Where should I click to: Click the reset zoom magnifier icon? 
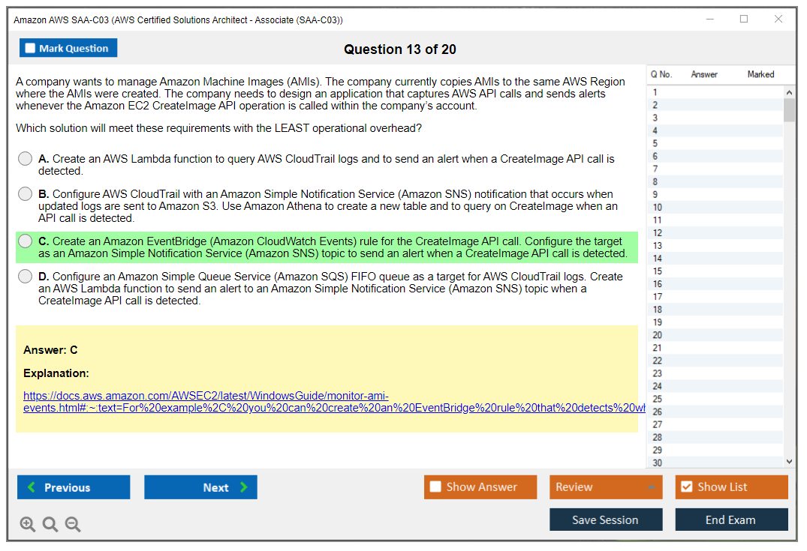50,525
